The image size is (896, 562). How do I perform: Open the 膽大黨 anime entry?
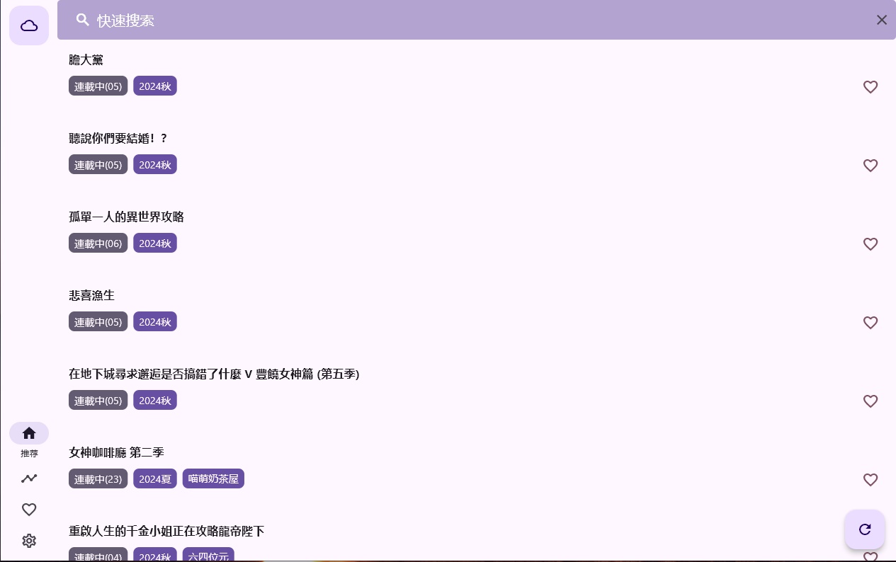pyautogui.click(x=86, y=60)
